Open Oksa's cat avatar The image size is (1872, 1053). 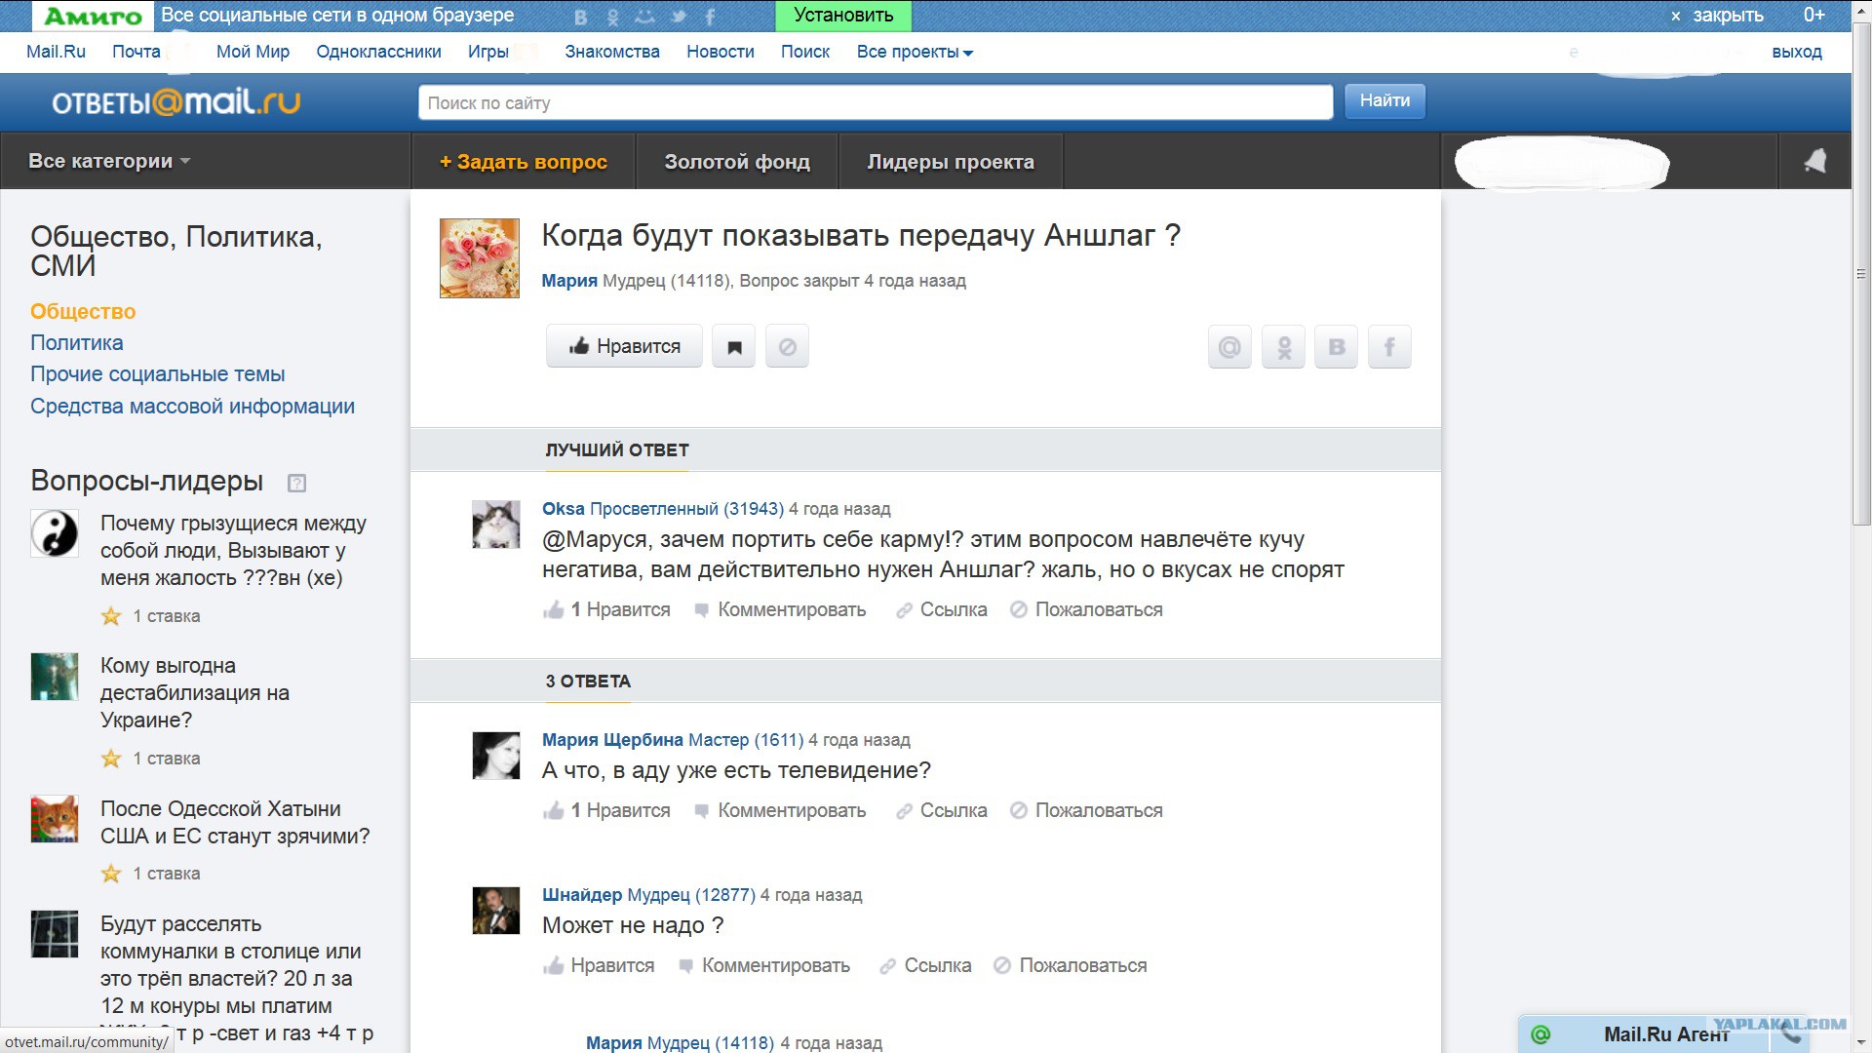[496, 525]
